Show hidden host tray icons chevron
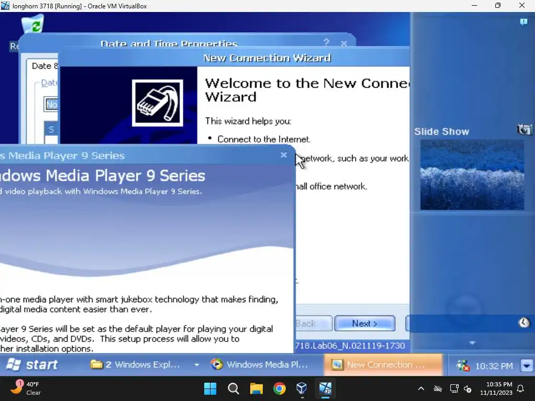This screenshot has height=401, width=535. (x=421, y=388)
